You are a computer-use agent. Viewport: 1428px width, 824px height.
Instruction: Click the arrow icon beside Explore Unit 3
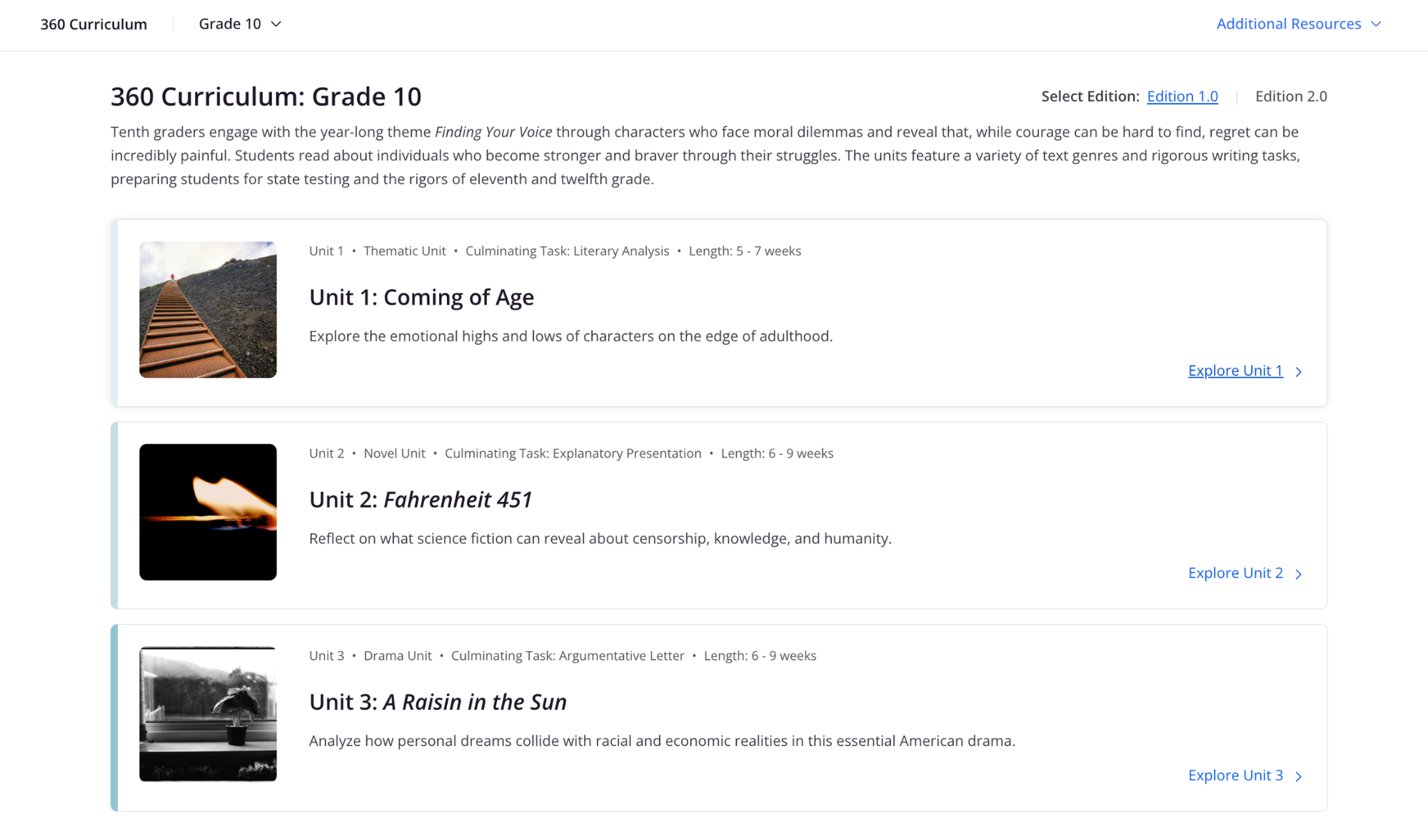(1299, 776)
